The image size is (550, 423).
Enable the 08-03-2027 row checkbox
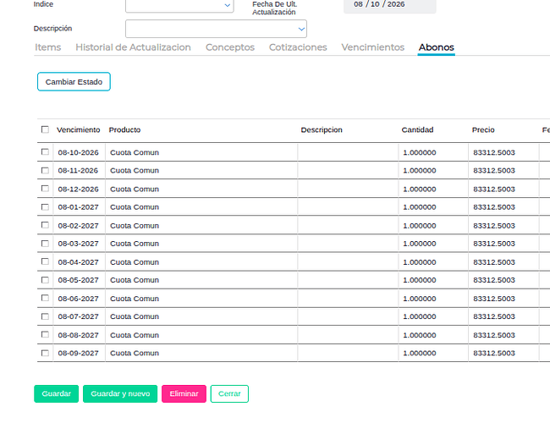click(x=45, y=243)
